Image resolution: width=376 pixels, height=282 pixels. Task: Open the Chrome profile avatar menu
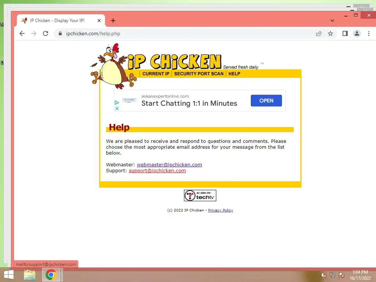[357, 33]
